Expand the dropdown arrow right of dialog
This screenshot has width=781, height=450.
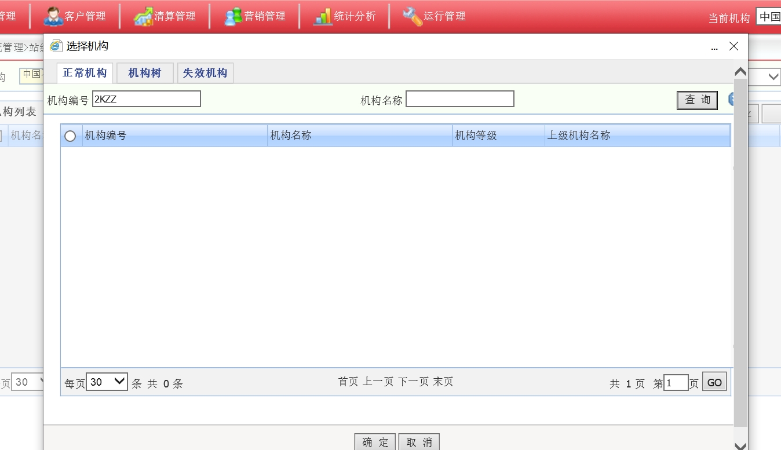pos(773,76)
